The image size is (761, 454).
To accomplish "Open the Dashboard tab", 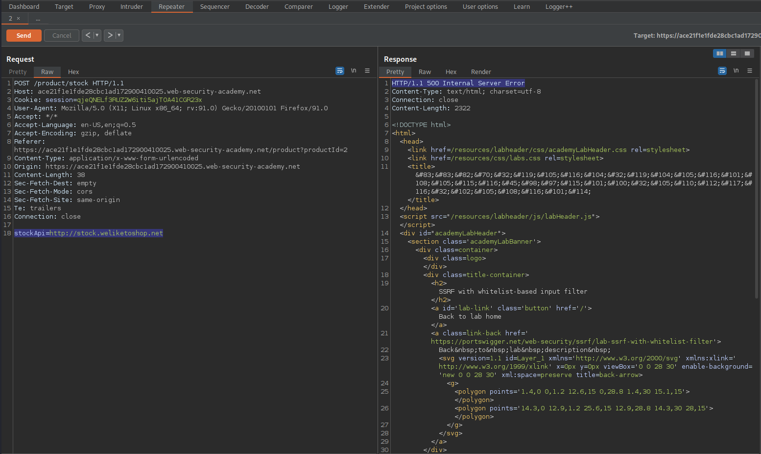I will click(x=24, y=6).
